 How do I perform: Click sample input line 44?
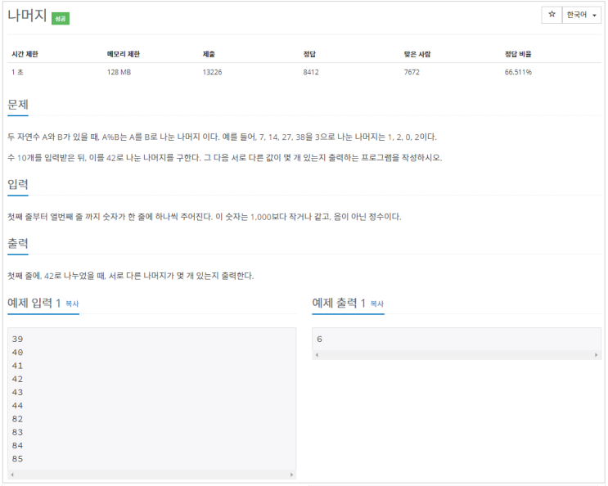point(17,406)
